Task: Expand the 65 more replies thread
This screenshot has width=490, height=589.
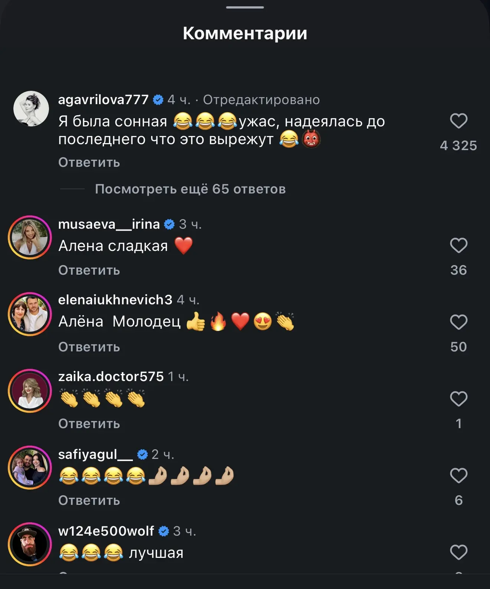Action: coord(190,189)
